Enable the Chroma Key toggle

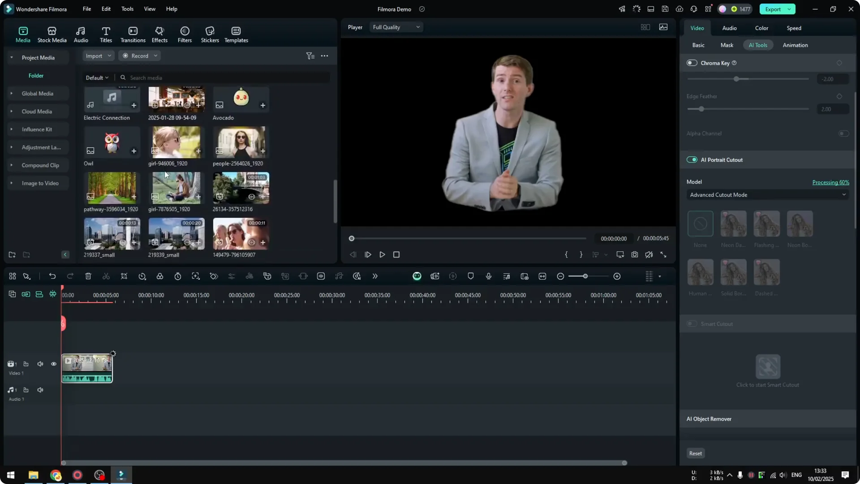(x=692, y=63)
